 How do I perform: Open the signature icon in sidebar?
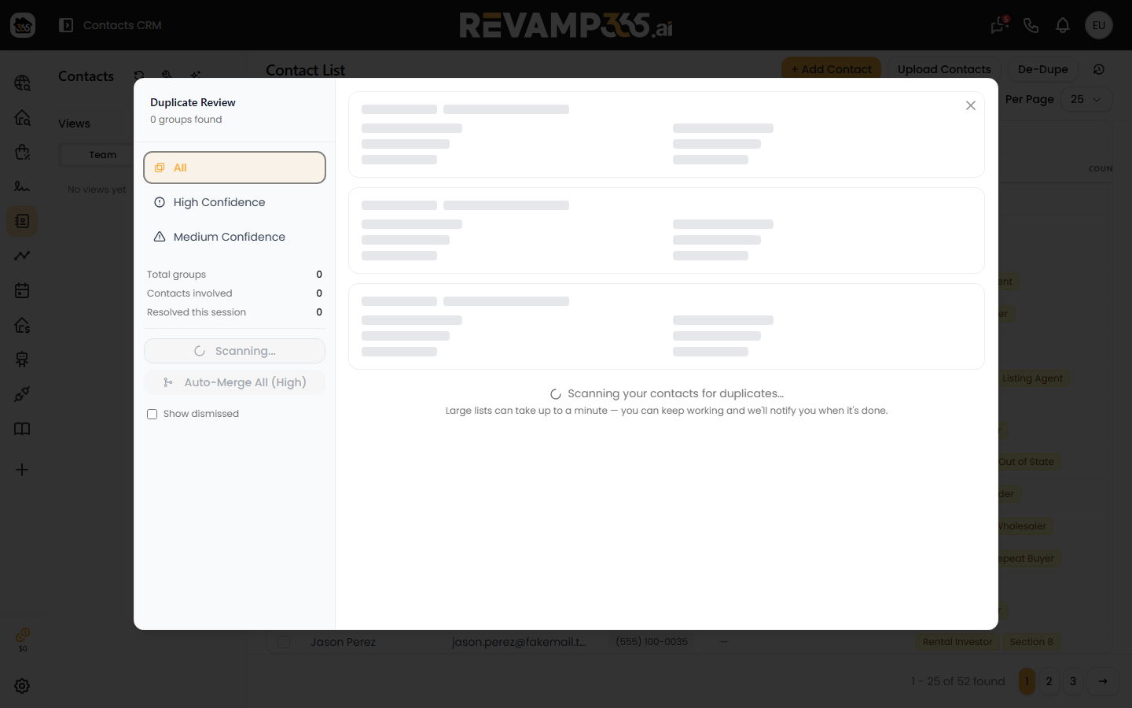(x=22, y=186)
